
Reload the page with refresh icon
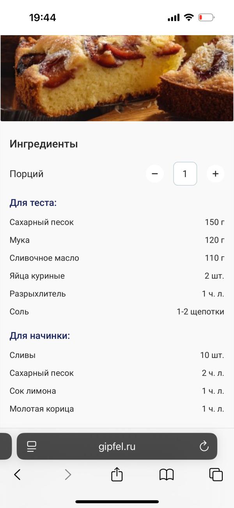click(x=204, y=446)
